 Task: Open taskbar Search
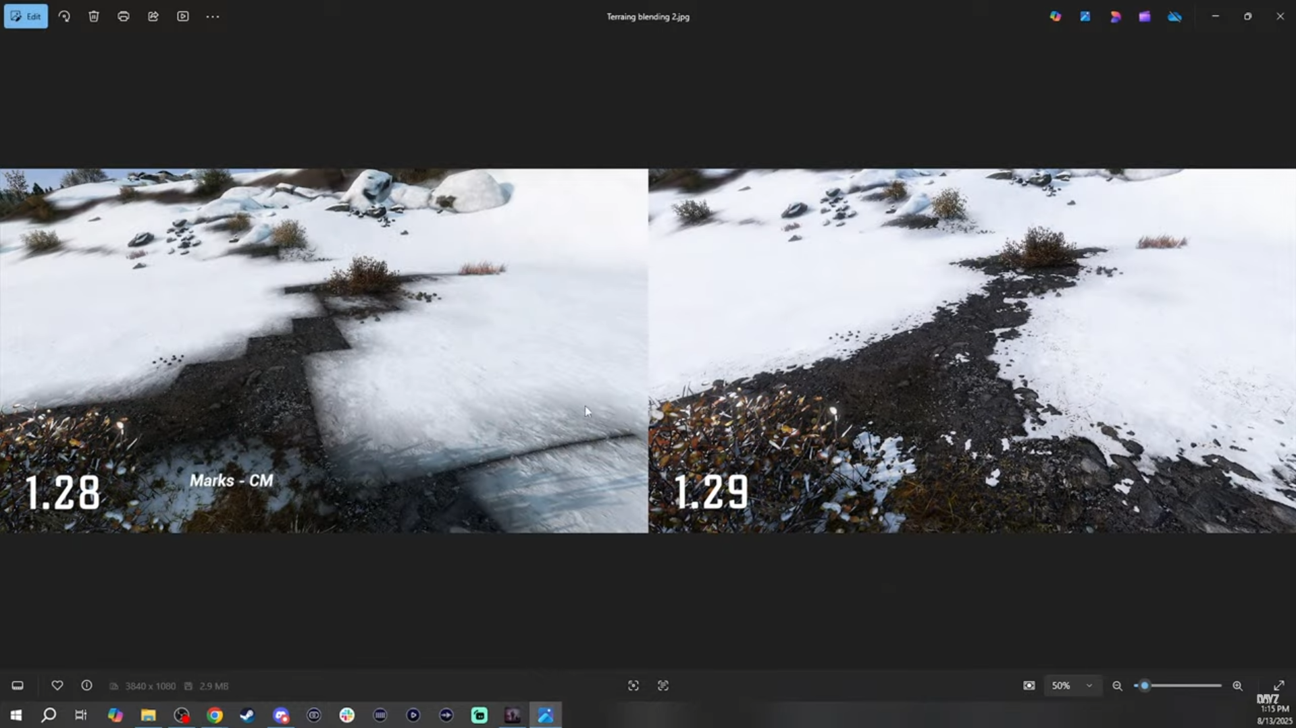tap(49, 715)
